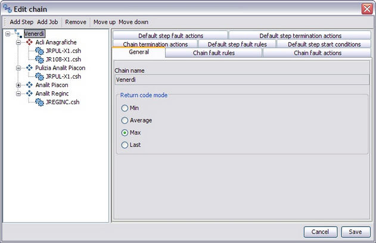
Task: Click the Pulizia Analit Piacon step icon
Action: (29, 68)
